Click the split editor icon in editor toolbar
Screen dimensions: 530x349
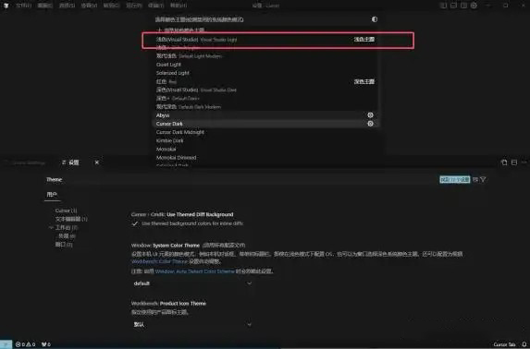[514, 162]
